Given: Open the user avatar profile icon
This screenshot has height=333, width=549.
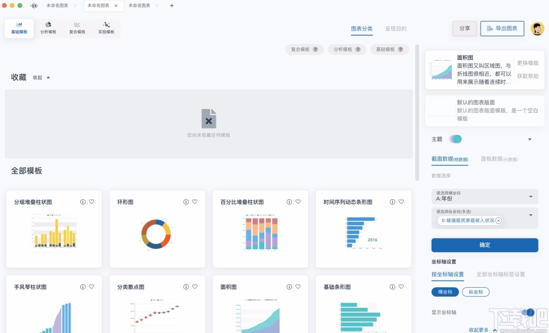Looking at the screenshot, I should 537,28.
